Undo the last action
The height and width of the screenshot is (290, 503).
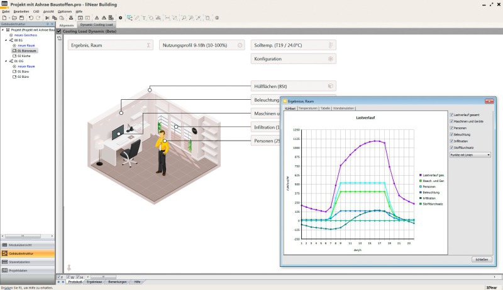tap(31, 18)
